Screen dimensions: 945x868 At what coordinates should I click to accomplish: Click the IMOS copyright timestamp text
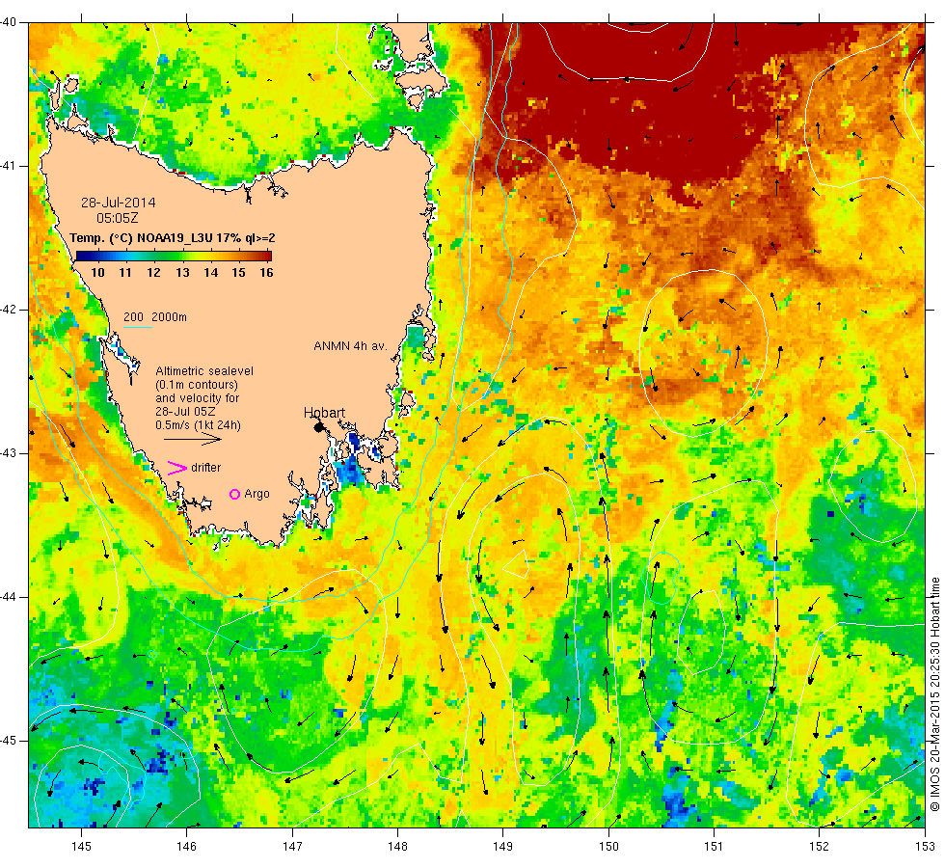935,693
